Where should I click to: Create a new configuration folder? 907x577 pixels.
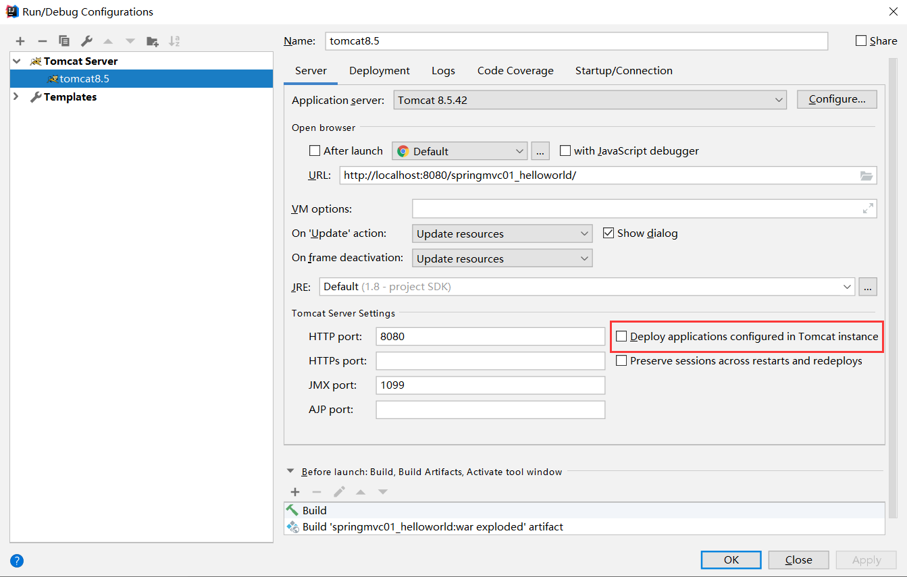click(x=152, y=40)
